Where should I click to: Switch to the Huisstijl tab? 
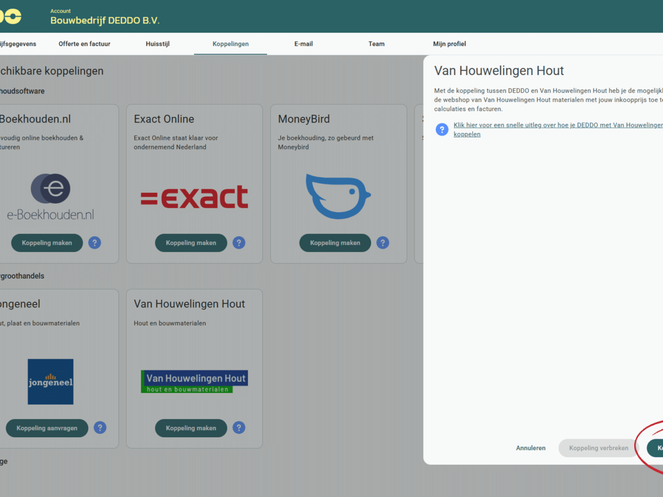157,44
